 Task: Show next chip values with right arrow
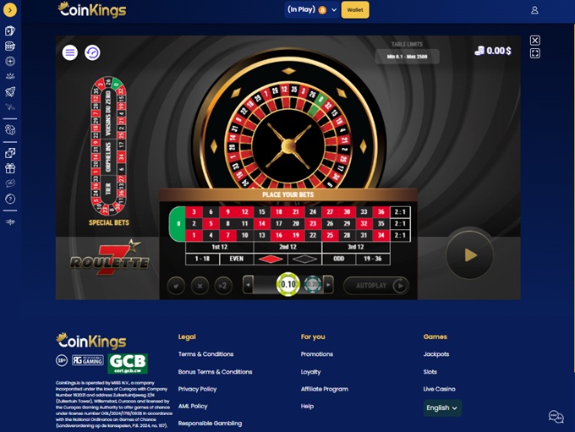328,285
